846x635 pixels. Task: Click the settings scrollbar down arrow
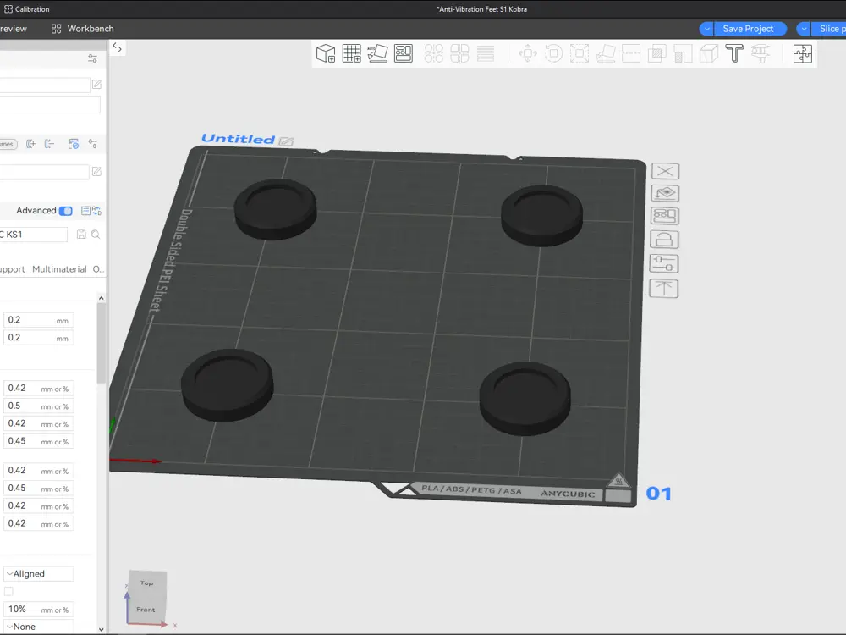click(102, 629)
